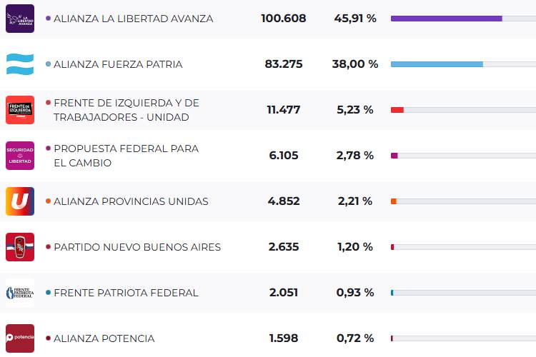Click the red Frente de Izquierda bar
Image resolution: width=536 pixels, height=357 pixels.
coord(397,110)
